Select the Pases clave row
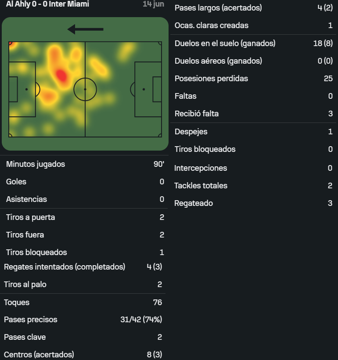Viewport: 338px width, 360px height. point(83,337)
